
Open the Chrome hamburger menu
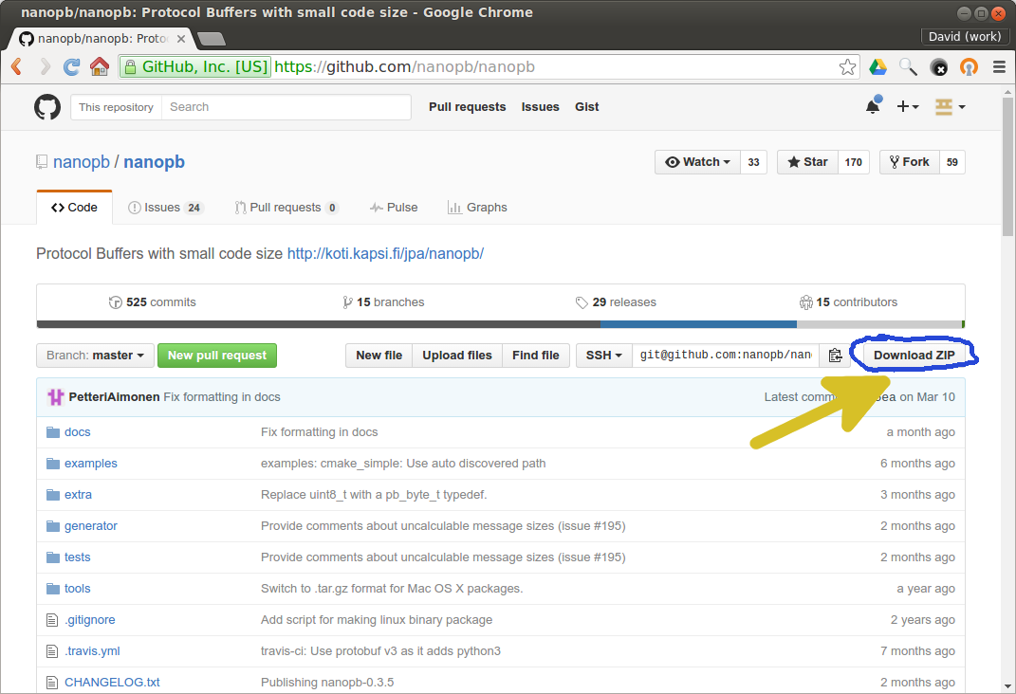click(x=999, y=66)
